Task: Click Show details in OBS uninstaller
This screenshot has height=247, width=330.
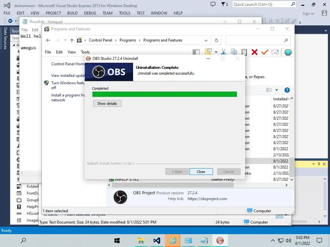Action: click(x=107, y=104)
